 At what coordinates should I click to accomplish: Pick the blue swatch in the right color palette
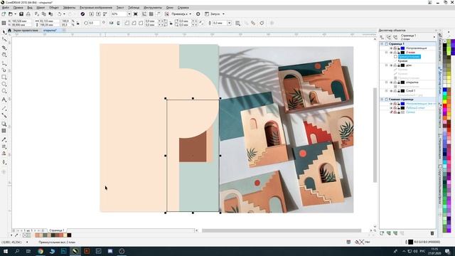tap(445, 90)
